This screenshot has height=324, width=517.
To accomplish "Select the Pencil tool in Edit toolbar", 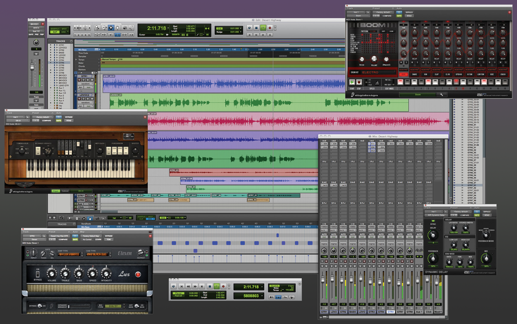I will point(131,28).
